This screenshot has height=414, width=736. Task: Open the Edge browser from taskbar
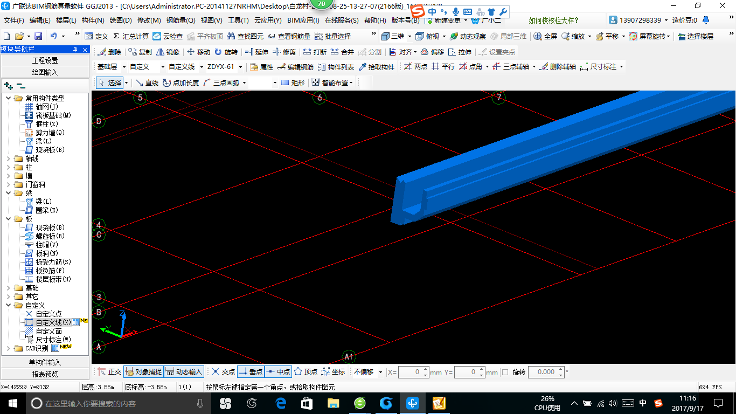280,403
